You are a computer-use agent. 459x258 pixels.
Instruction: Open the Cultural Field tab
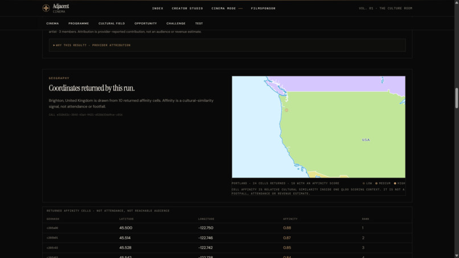(112, 23)
